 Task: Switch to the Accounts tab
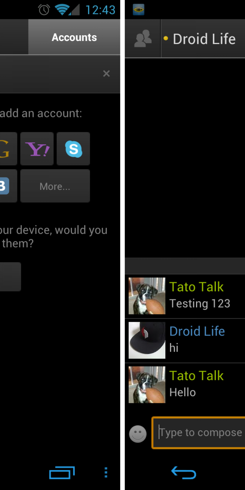coord(74,37)
